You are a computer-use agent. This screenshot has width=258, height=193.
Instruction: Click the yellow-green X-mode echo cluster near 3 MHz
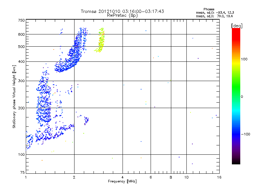click(101, 40)
